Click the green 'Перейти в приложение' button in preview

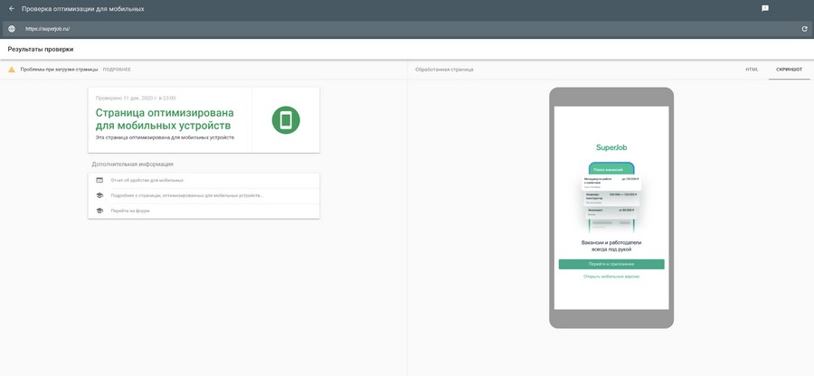coord(611,264)
